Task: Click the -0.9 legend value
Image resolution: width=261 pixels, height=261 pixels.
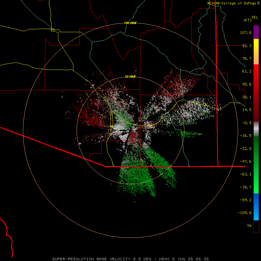Action: tap(247, 123)
